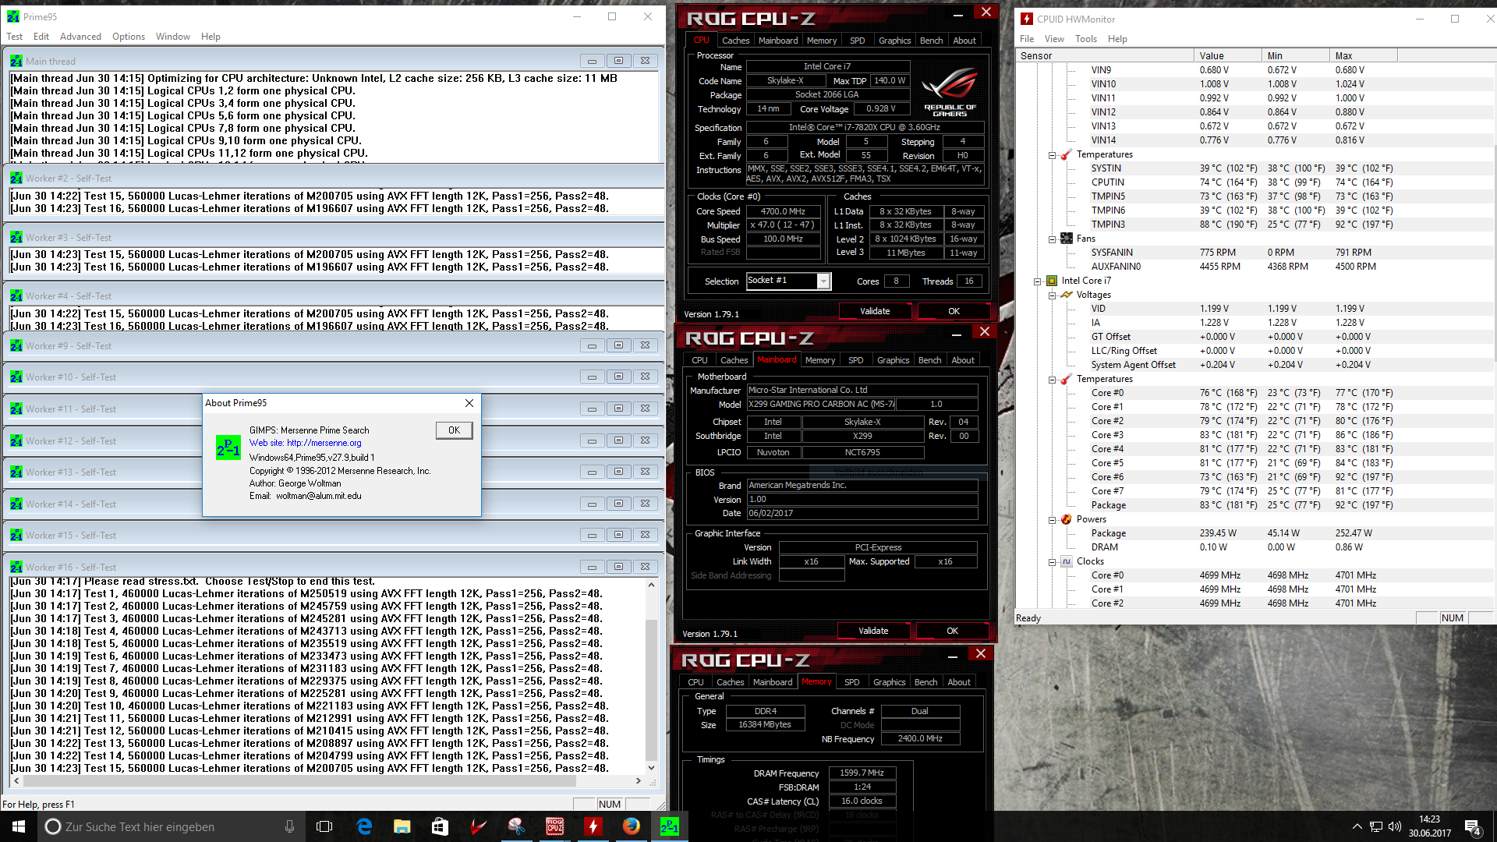Click the Voltages lightning icon under Intel Core i7
The width and height of the screenshot is (1497, 842).
(x=1066, y=295)
